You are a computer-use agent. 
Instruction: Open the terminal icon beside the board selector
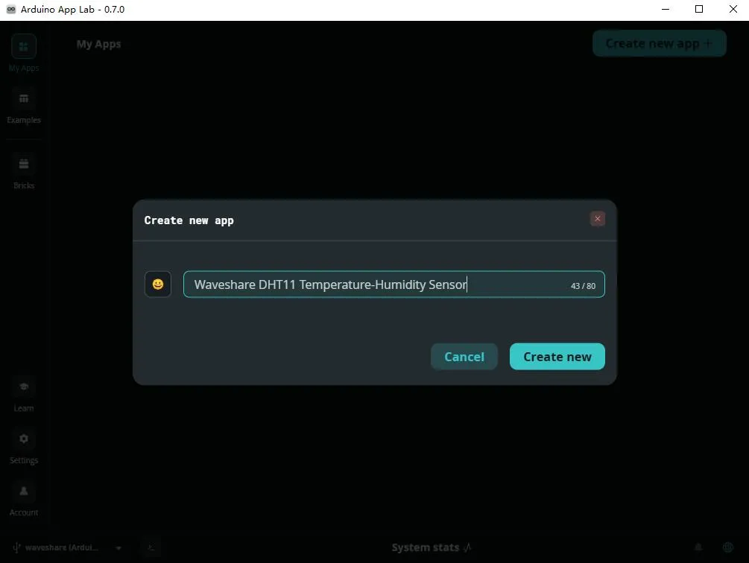tap(151, 547)
